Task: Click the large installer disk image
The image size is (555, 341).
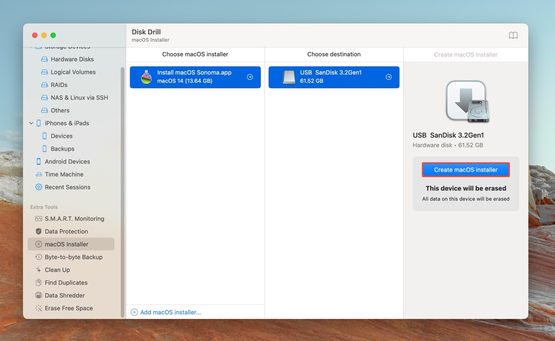Action: pyautogui.click(x=467, y=101)
